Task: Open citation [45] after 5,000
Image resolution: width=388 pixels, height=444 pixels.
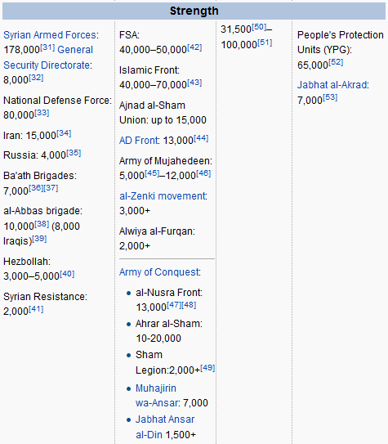Action: tap(152, 173)
